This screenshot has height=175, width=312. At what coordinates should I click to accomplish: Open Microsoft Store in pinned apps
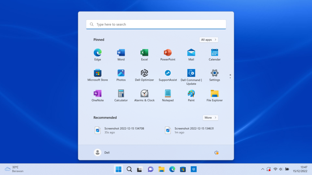tap(97, 75)
